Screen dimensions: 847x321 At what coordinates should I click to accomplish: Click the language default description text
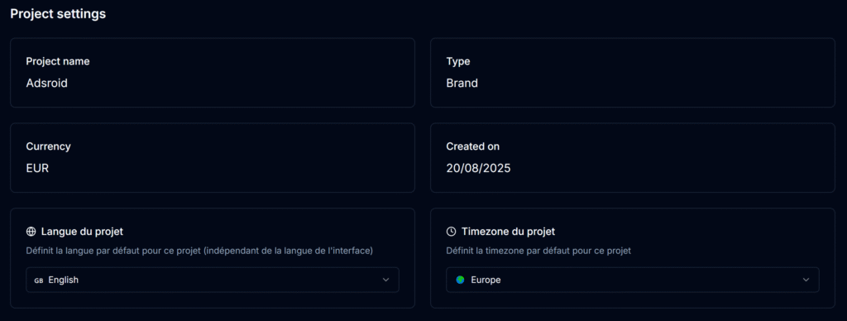[x=199, y=252]
